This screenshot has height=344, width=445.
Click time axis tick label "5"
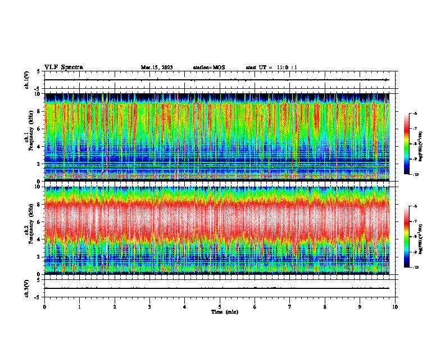220,307
